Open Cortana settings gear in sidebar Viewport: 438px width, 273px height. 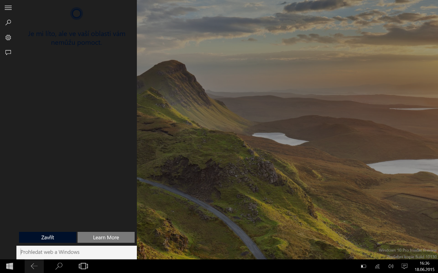tap(8, 37)
